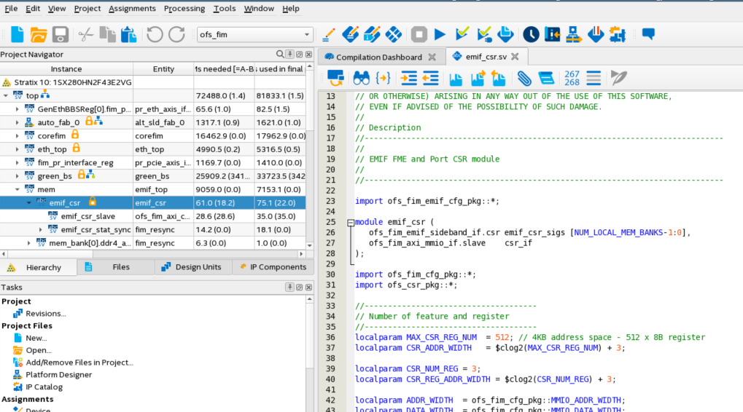Click Add/Remove Files in Project task
The image size is (743, 412).
(79, 362)
